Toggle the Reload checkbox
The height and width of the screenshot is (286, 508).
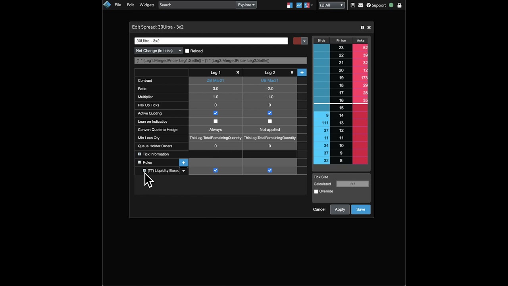187,51
